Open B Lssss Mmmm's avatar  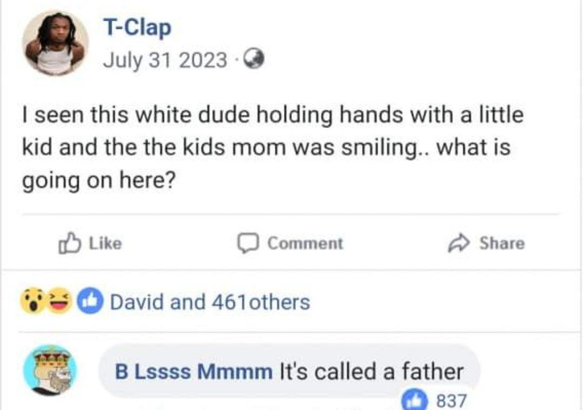tap(50, 371)
